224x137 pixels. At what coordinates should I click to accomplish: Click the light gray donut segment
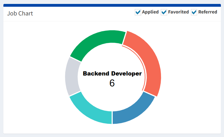[x=72, y=77]
